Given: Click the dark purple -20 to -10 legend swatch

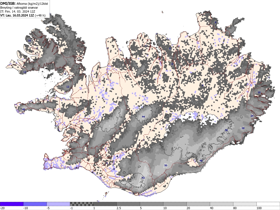Looking at the screenshot, I should (x=11, y=204).
